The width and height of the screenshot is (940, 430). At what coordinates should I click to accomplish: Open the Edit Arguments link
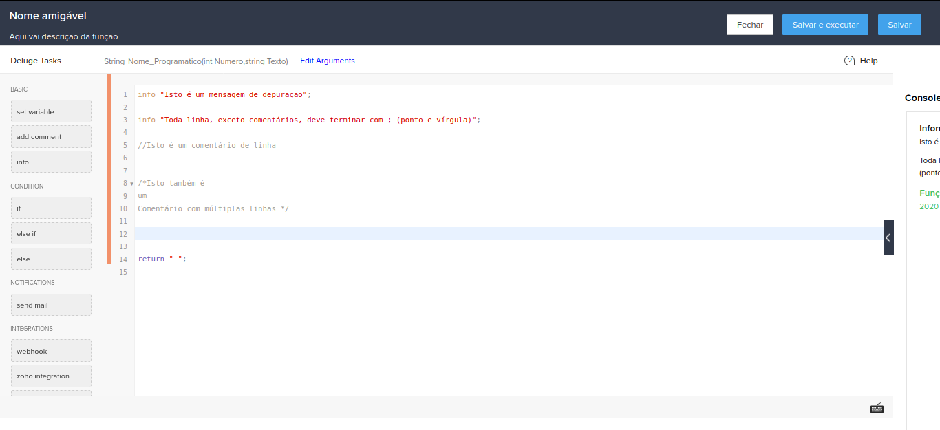click(328, 61)
